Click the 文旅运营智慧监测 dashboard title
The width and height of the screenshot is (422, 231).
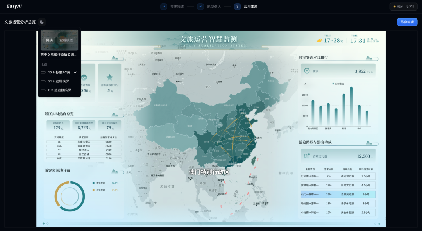click(x=209, y=39)
